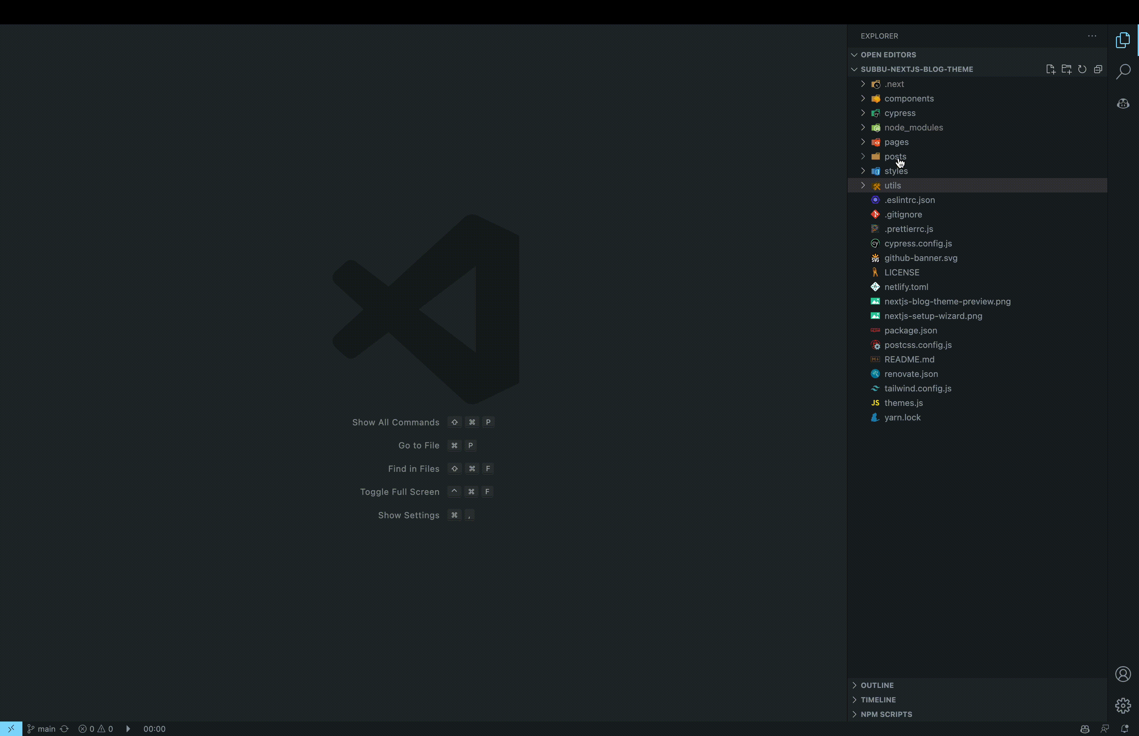Open the Explorer more actions ellipsis menu
This screenshot has height=736, width=1139.
coord(1092,36)
